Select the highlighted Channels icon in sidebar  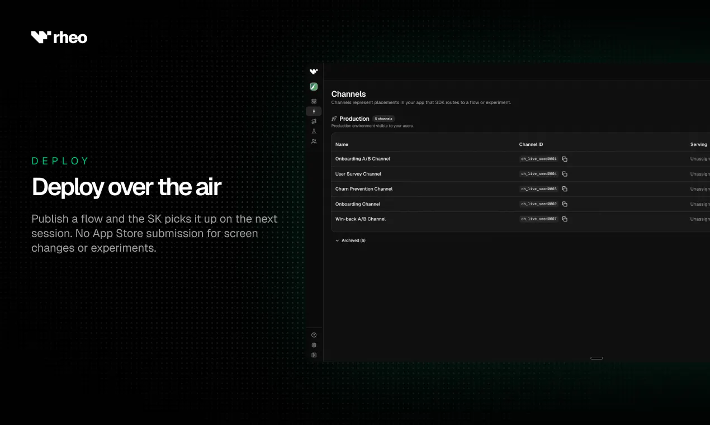click(314, 111)
